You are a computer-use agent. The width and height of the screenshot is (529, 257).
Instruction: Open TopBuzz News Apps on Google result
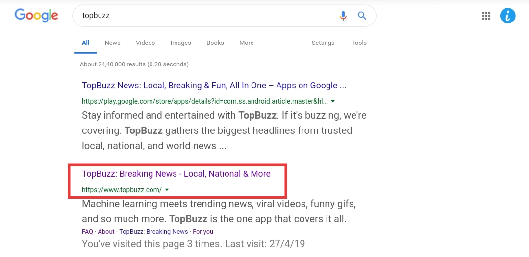[214, 86]
